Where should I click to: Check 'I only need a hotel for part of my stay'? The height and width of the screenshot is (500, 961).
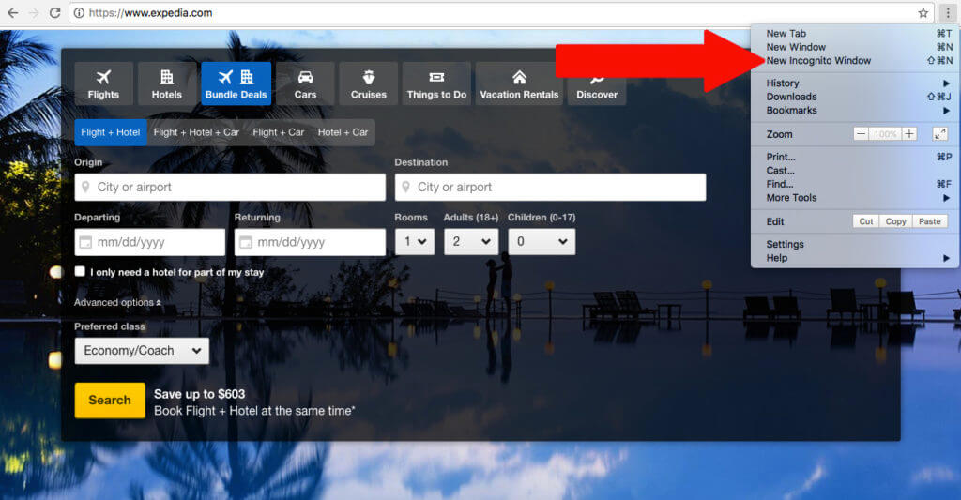(x=80, y=271)
